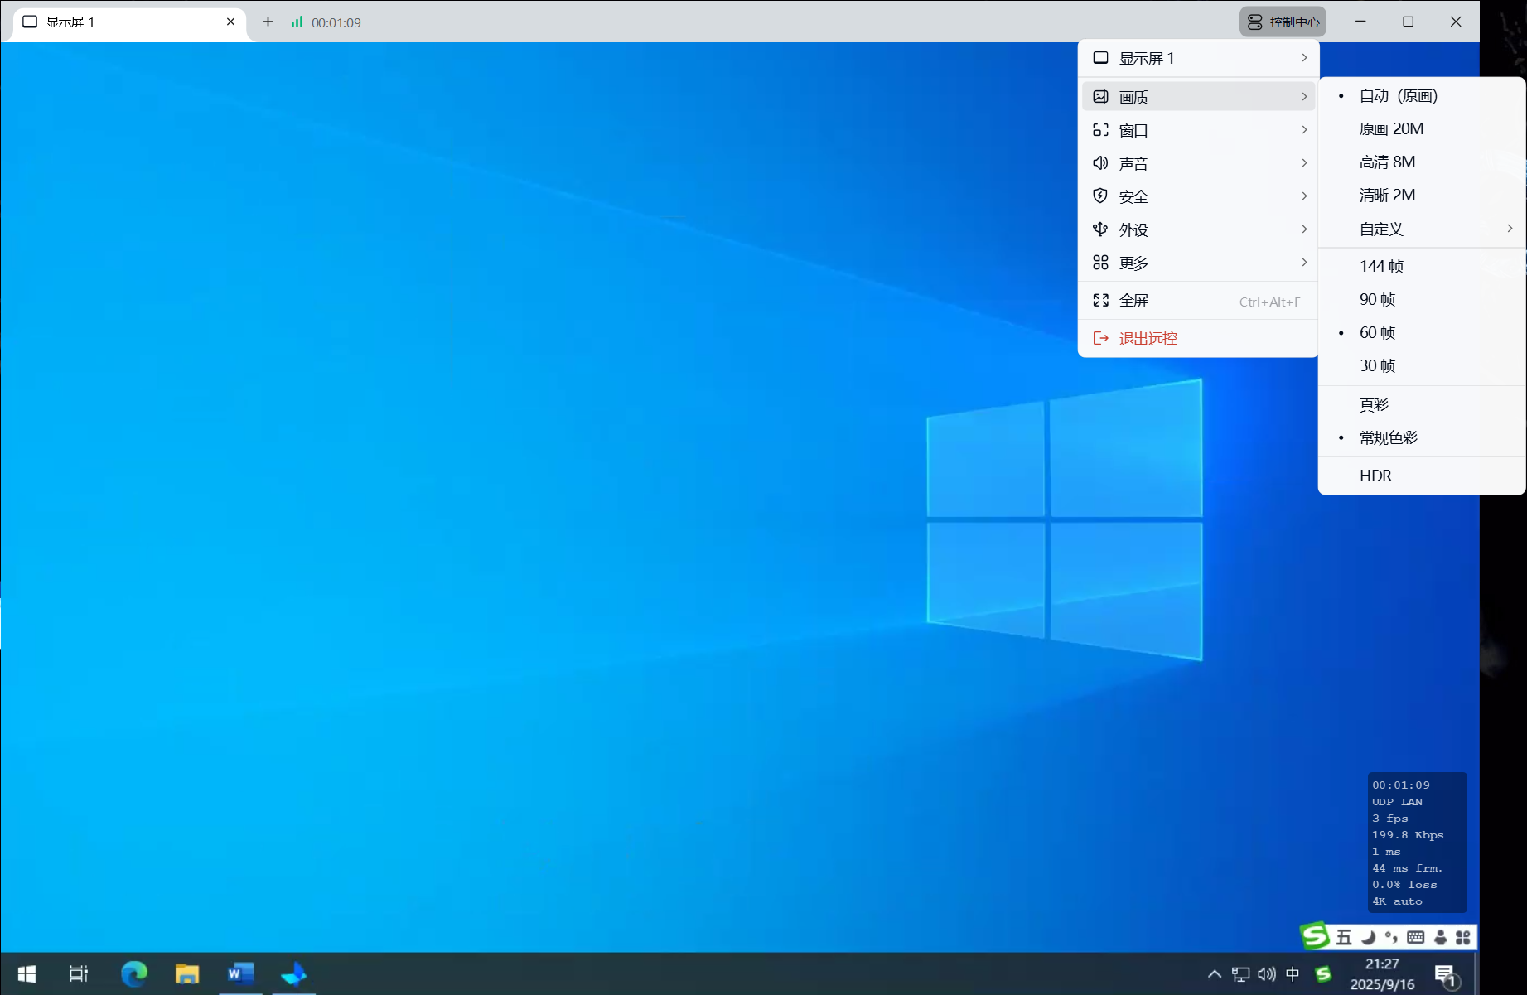Click the shield icon beside 安全
This screenshot has width=1527, height=995.
pos(1100,196)
